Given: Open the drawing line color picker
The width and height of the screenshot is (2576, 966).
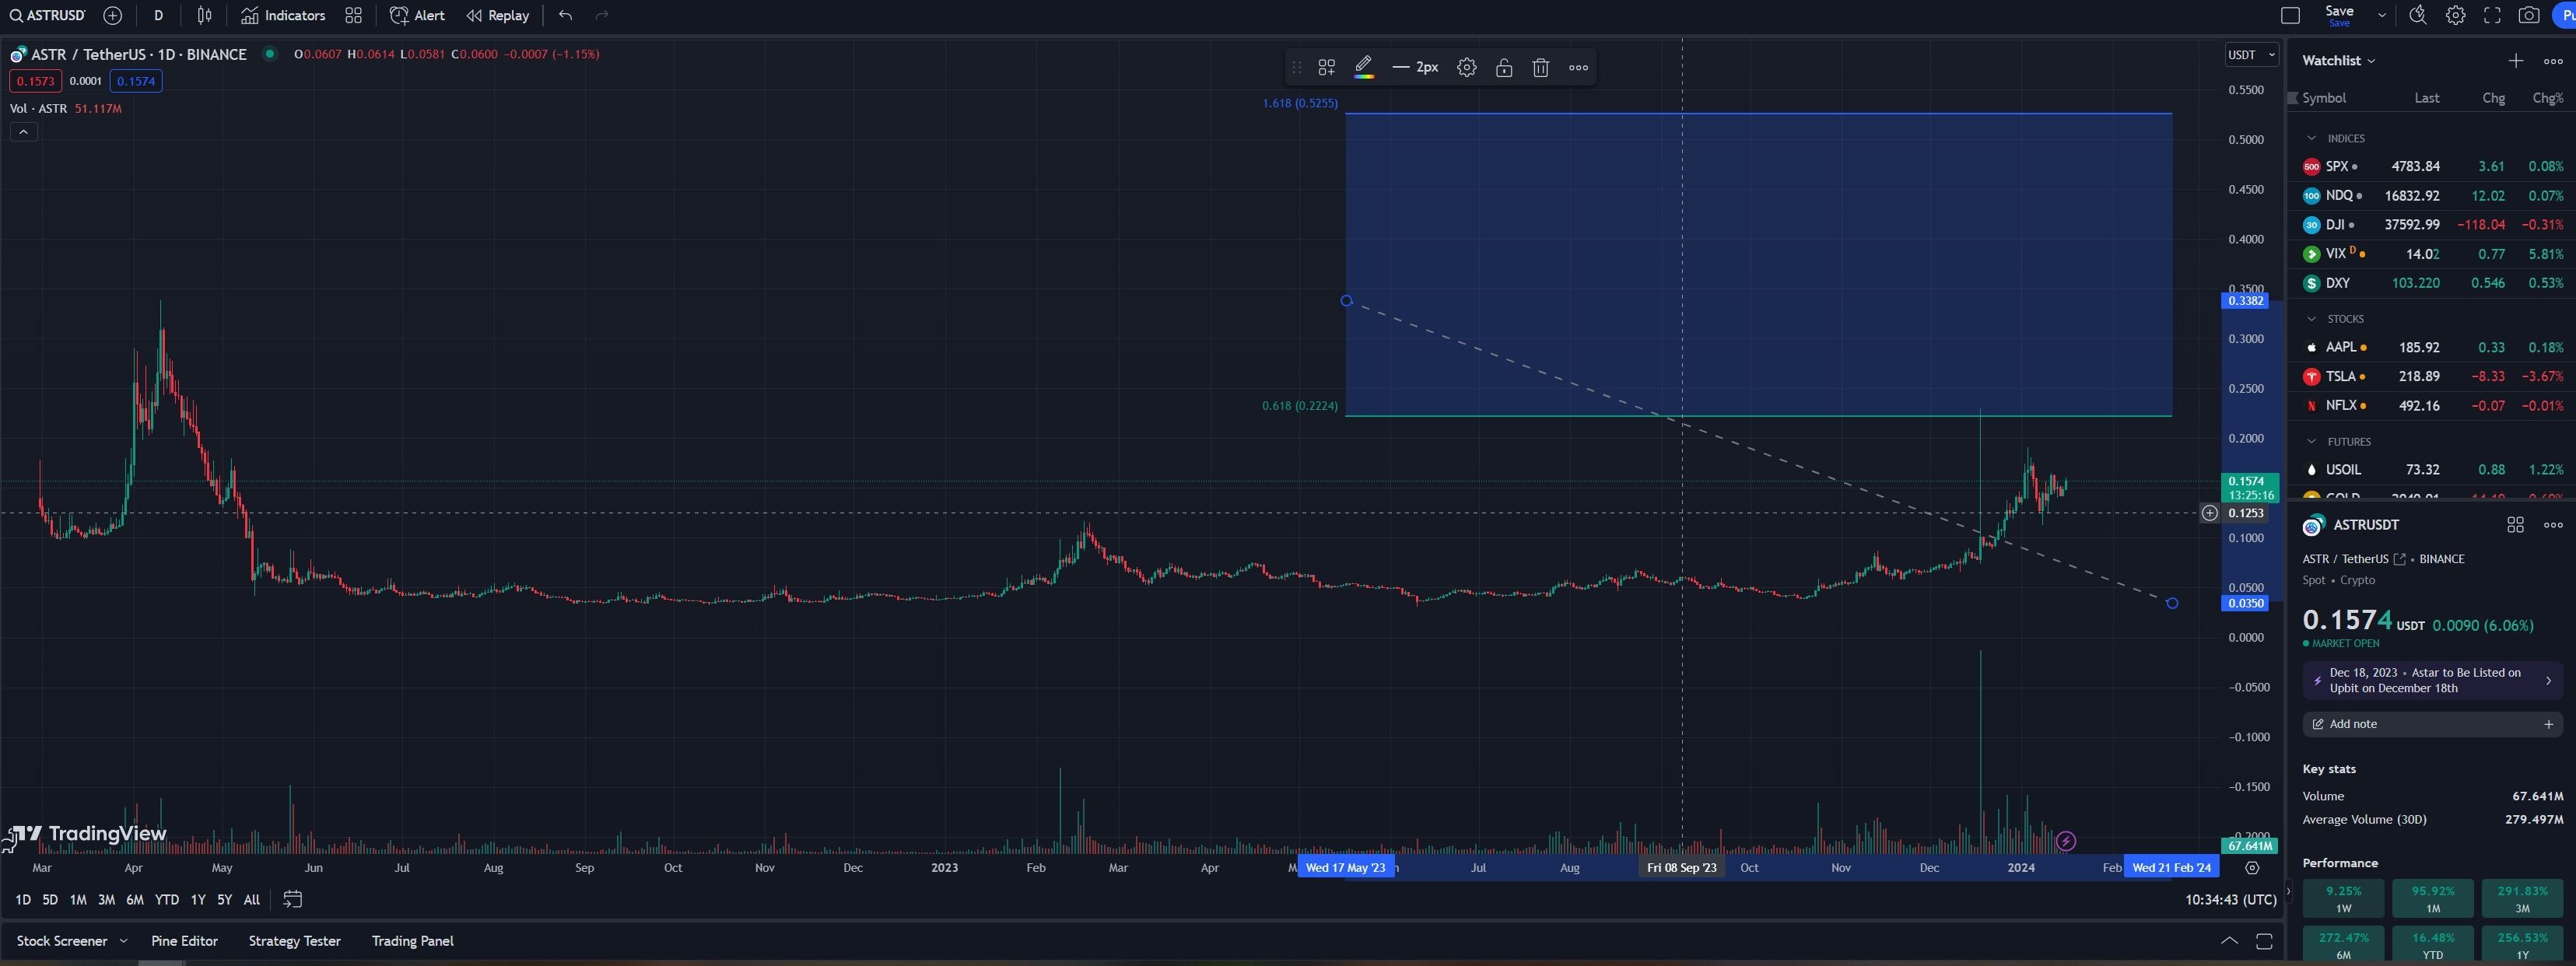Looking at the screenshot, I should pos(1363,68).
